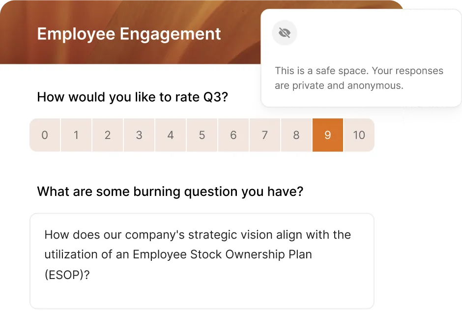Pick rating 3 for Q3
462x334 pixels.
tap(139, 135)
